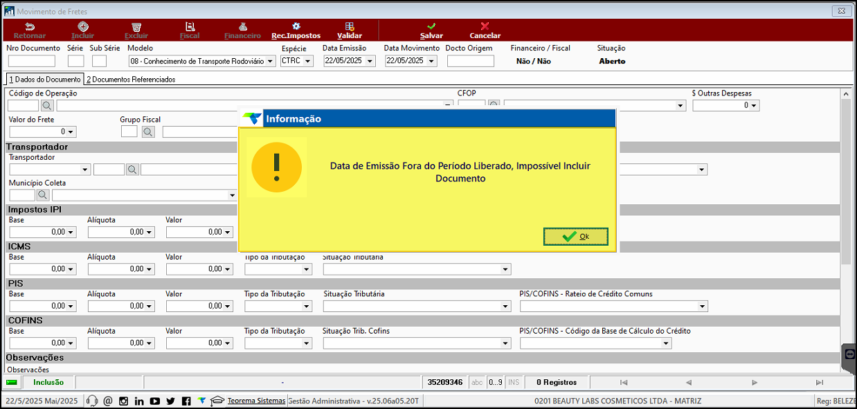
Task: Click the Validar toolbar icon
Action: click(x=350, y=26)
